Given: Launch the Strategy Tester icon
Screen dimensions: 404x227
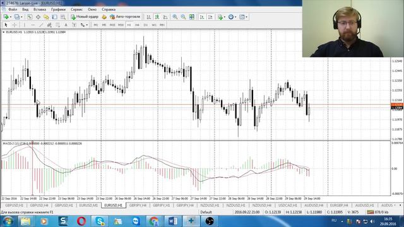Looking at the screenshot, I should pos(63,17).
